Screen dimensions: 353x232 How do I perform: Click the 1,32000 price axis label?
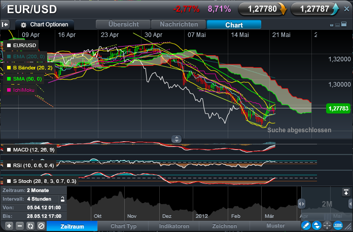point(339,59)
